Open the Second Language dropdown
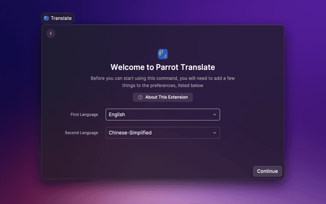This screenshot has width=326, height=204. [x=162, y=133]
